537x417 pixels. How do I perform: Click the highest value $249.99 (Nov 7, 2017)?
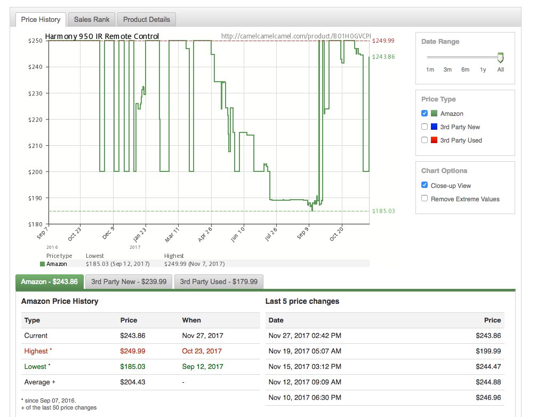[x=195, y=264]
